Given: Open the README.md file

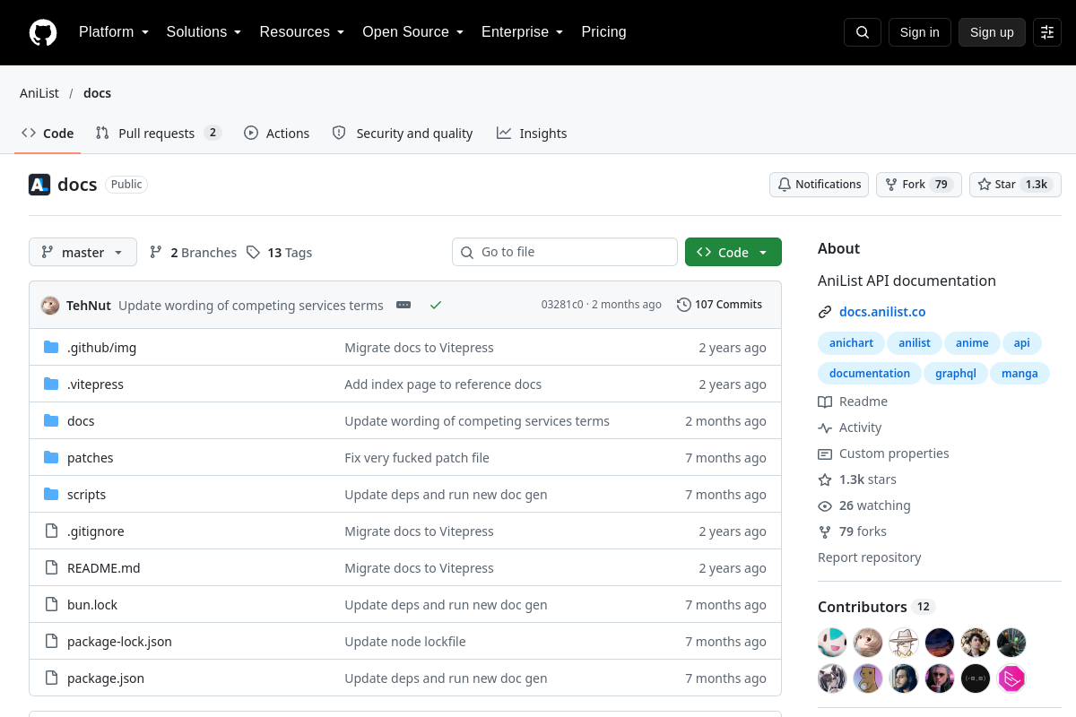Looking at the screenshot, I should click(x=104, y=568).
